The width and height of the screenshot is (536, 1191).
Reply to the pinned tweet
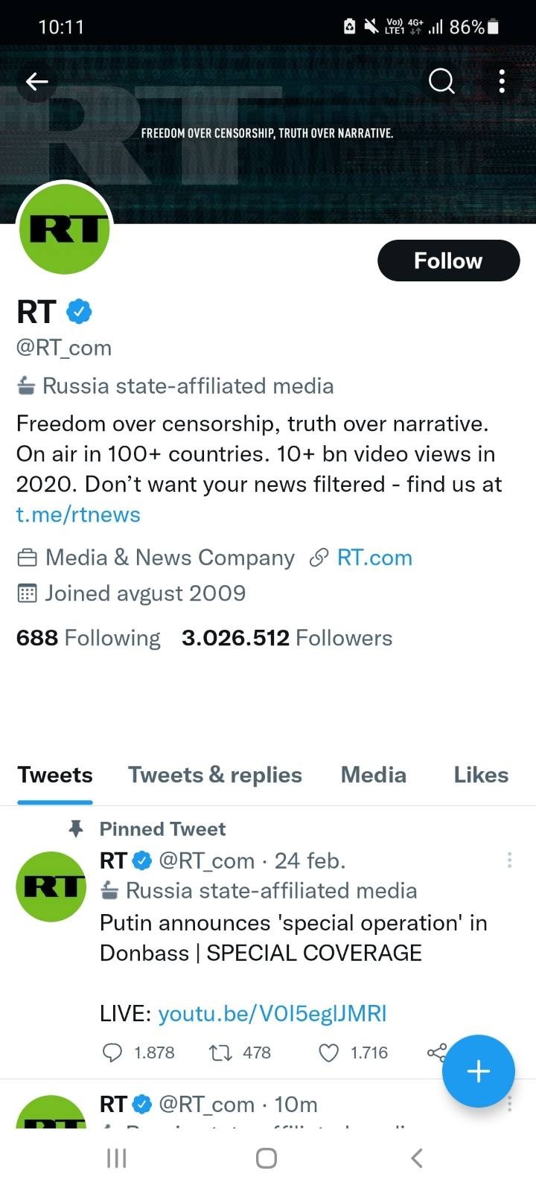(x=113, y=1053)
